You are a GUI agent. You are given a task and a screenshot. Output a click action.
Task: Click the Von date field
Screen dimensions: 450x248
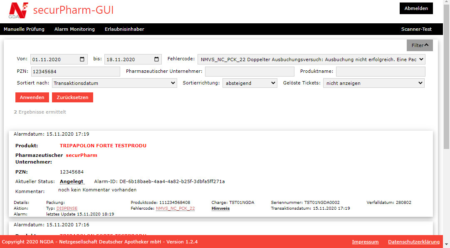(x=59, y=60)
